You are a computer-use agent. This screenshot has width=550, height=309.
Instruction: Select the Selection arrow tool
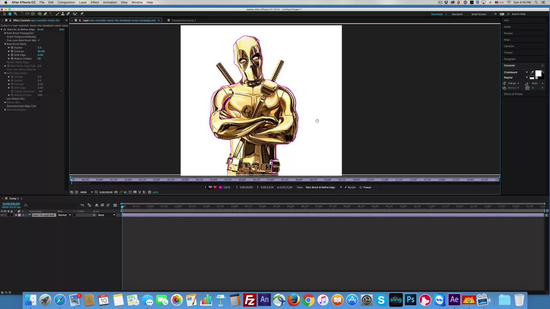coord(5,14)
